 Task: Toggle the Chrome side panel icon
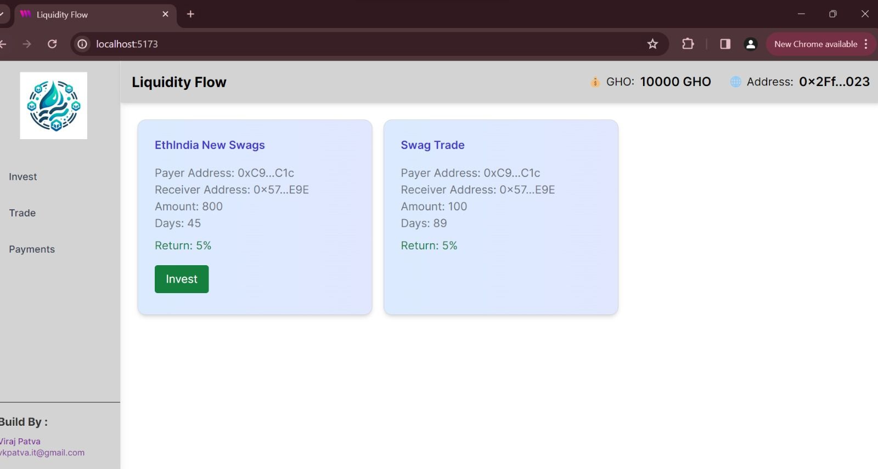(725, 44)
